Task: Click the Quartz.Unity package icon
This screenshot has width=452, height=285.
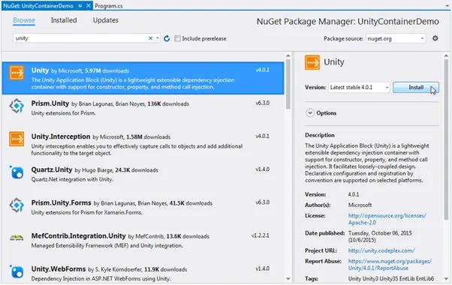Action: (x=17, y=172)
